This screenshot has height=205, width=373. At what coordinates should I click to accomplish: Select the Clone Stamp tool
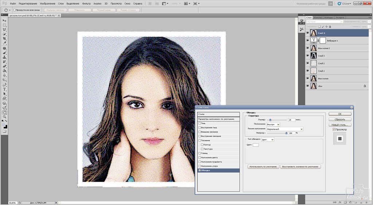[x=5, y=57]
